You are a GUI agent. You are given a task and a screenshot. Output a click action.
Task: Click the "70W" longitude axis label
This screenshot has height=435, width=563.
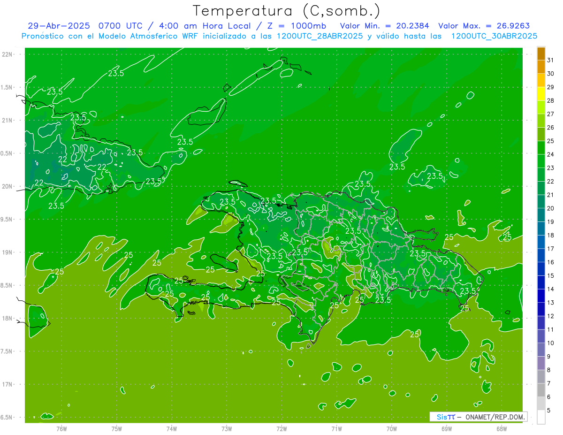tap(392, 428)
